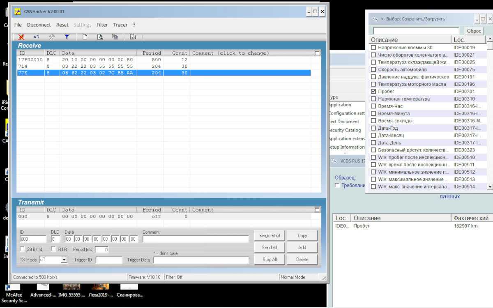Click the copy pages toolbar icon

[115, 37]
